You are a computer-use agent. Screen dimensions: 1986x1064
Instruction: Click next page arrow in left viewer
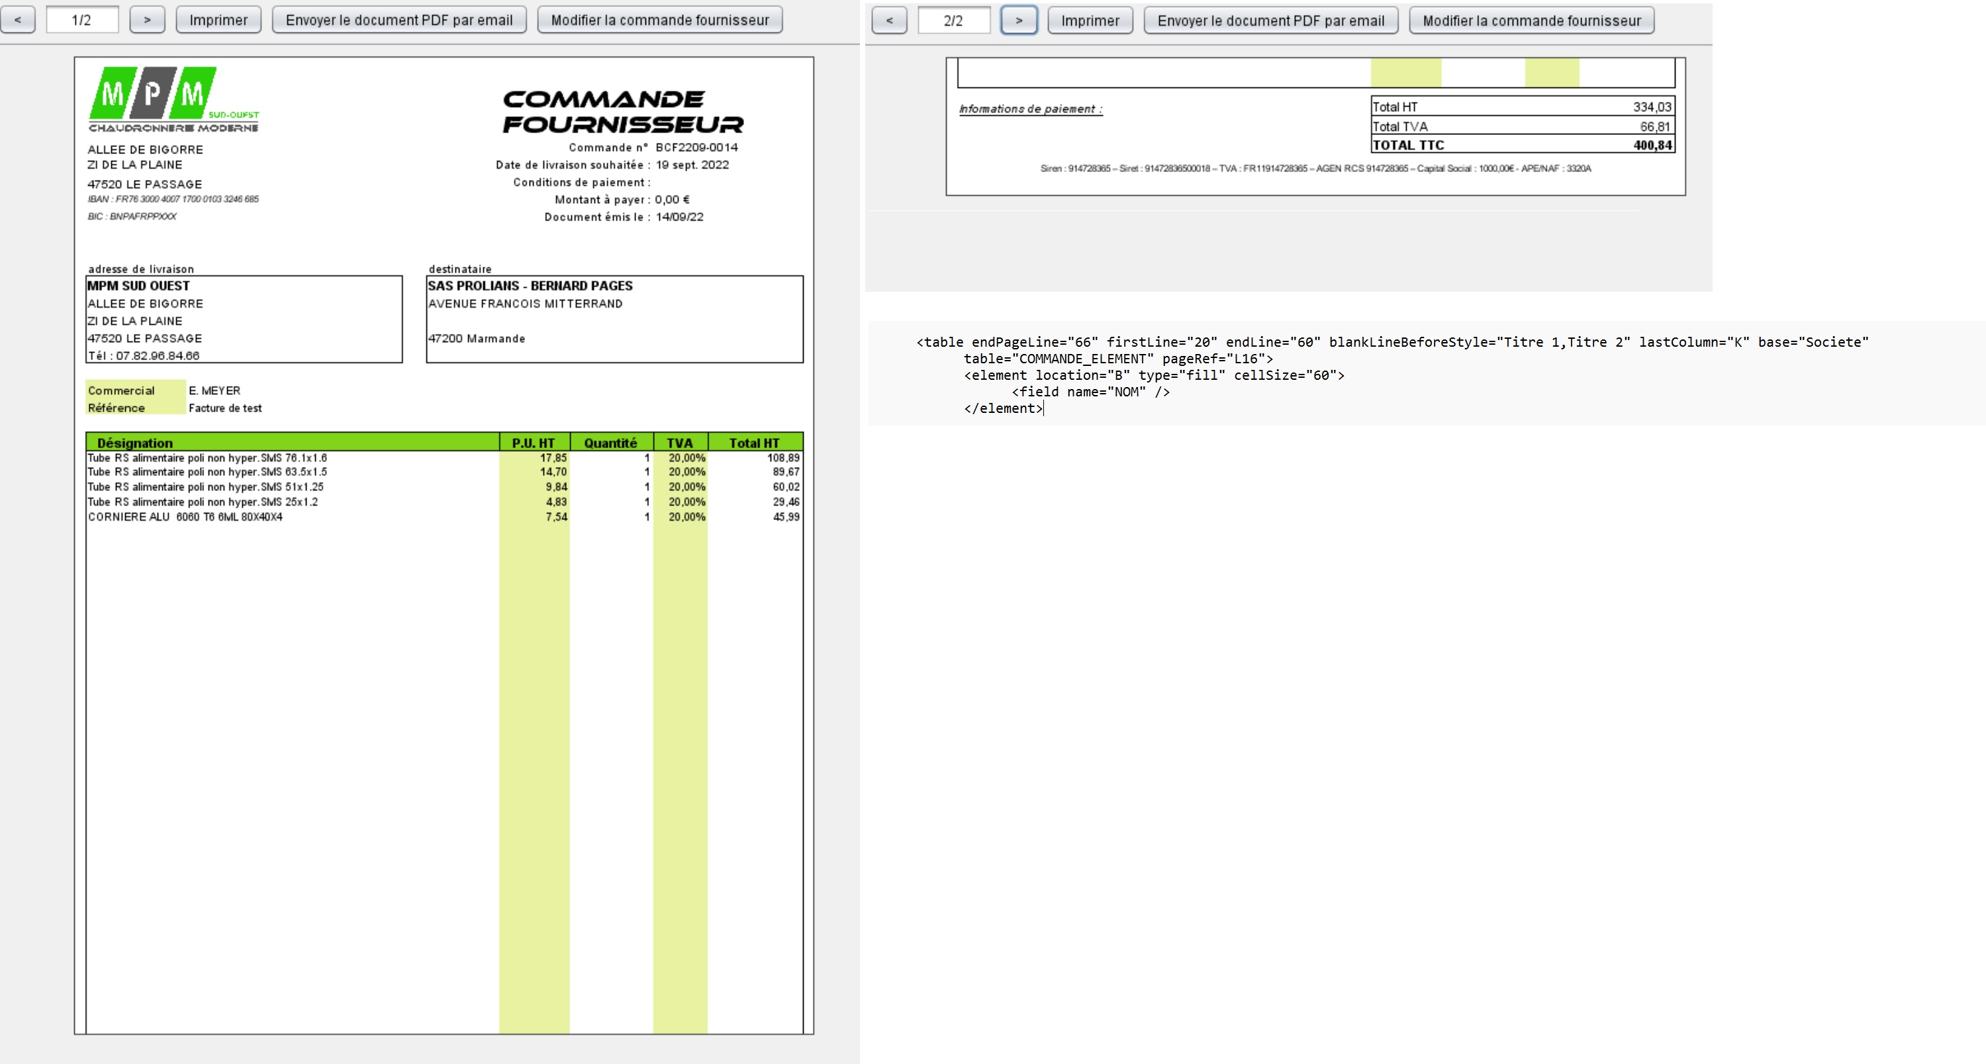point(147,20)
